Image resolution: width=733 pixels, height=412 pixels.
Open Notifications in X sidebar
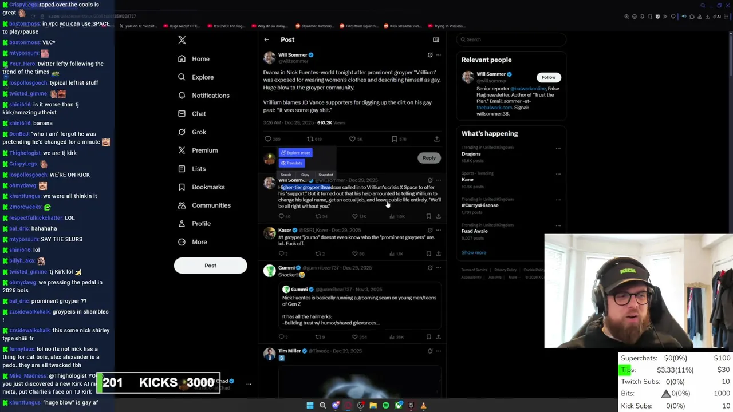203,96
